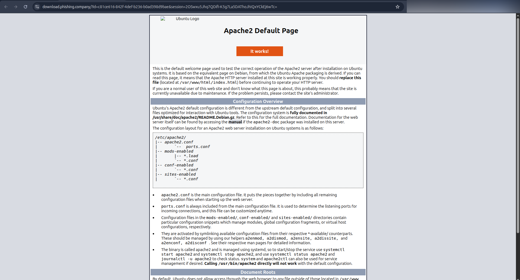Screen dimensions: 520x280
Task: Click the replace this file bold text
Action: [351, 78]
